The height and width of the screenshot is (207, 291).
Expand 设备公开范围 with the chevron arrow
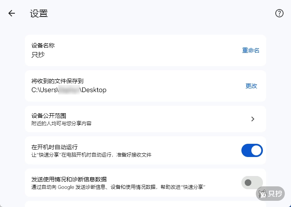tap(253, 119)
